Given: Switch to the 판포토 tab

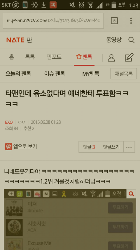Looking at the screenshot, I should pyautogui.click(x=54, y=57).
